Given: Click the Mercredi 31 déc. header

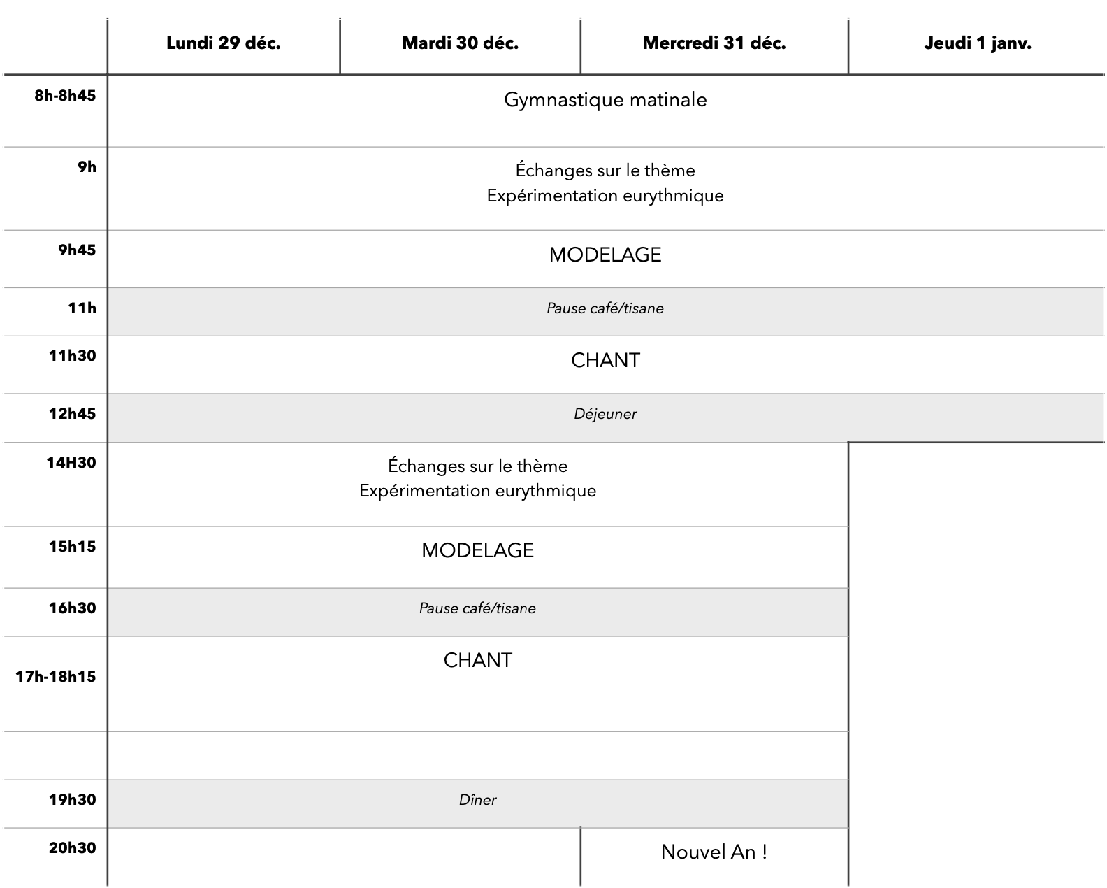Looking at the screenshot, I should coord(714,43).
